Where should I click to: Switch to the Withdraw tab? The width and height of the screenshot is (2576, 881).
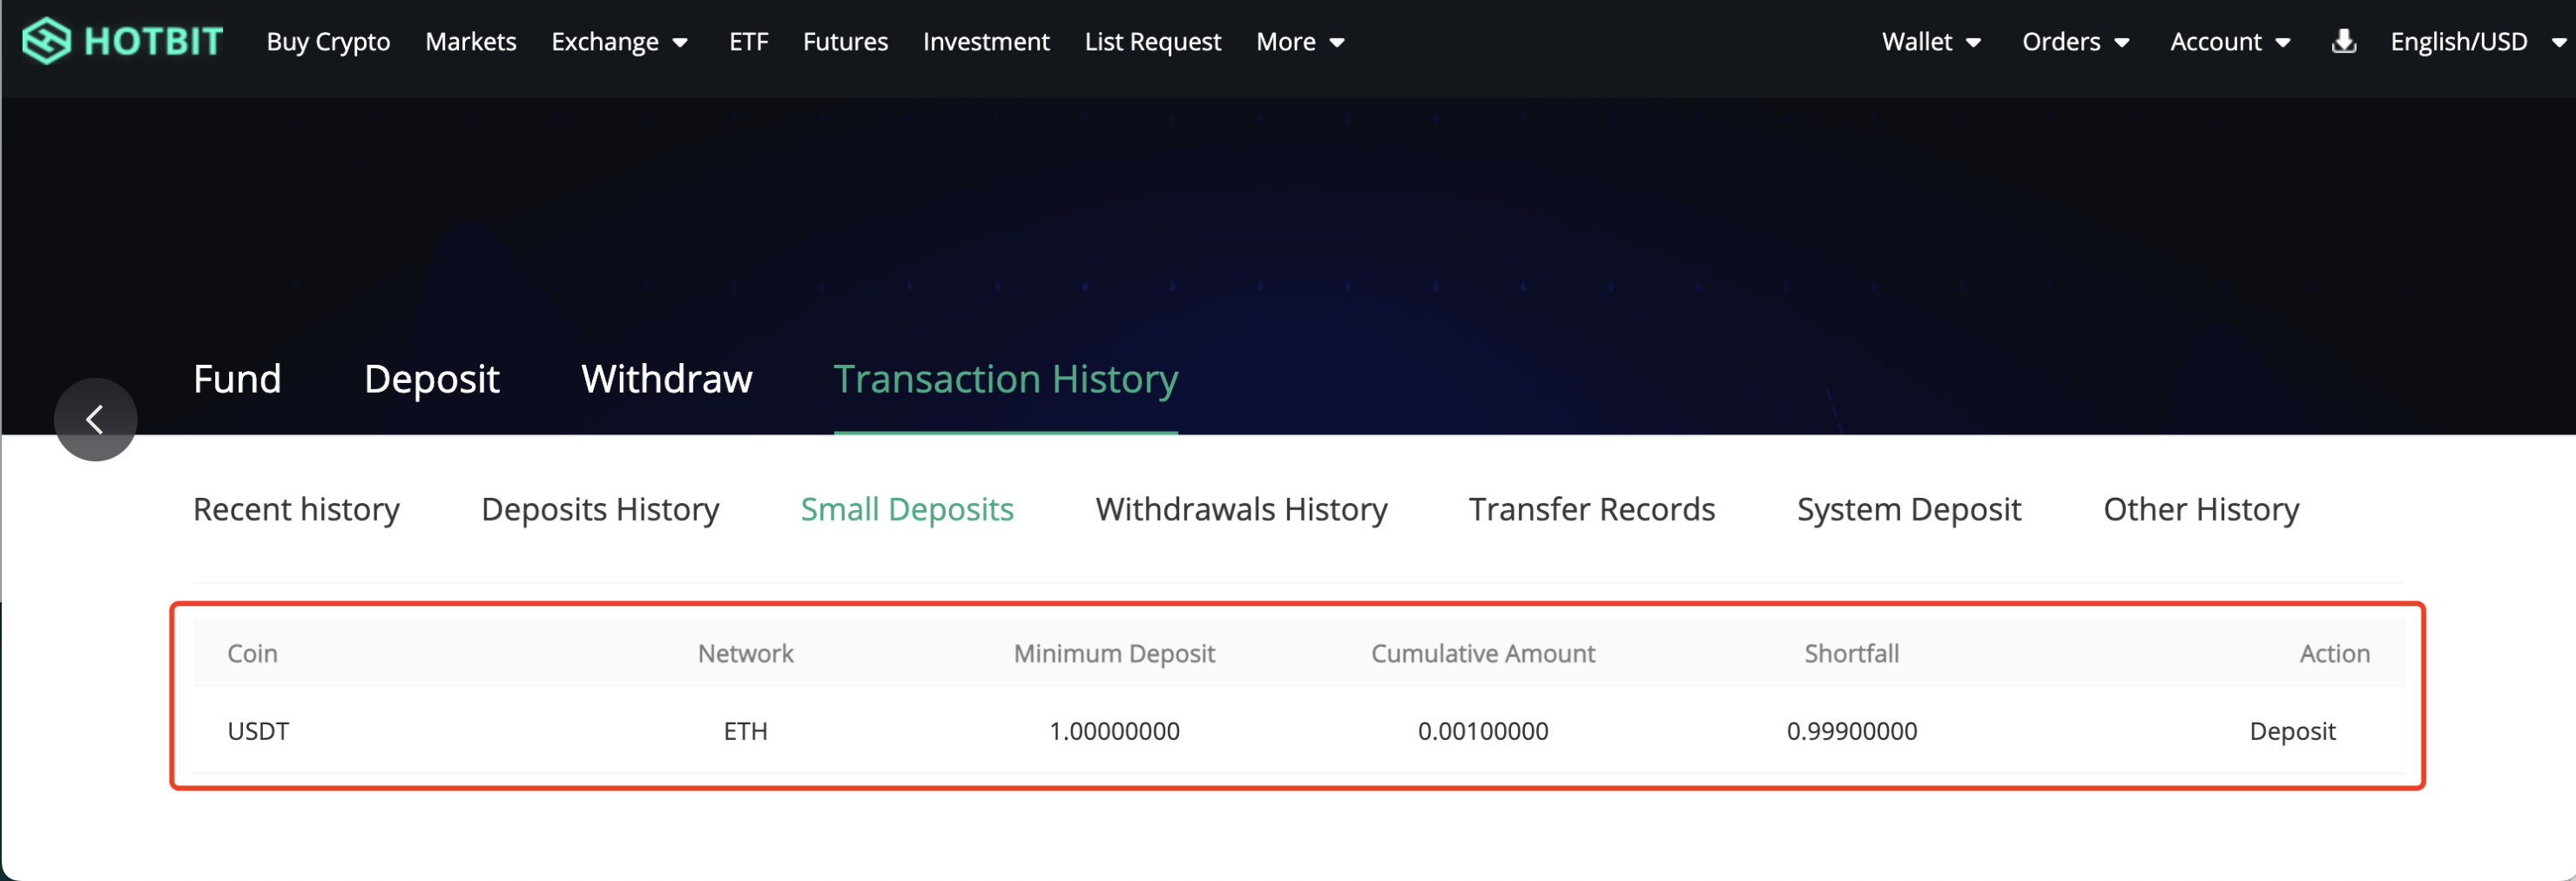pyautogui.click(x=666, y=379)
